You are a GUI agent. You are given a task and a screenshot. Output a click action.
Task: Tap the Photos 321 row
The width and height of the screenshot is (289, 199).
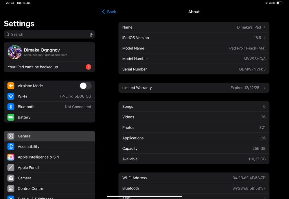coord(194,128)
